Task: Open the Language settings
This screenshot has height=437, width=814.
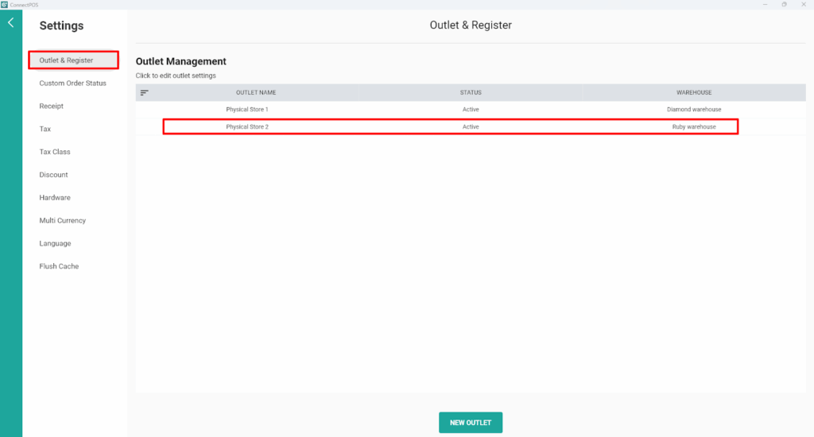Action: click(x=55, y=244)
